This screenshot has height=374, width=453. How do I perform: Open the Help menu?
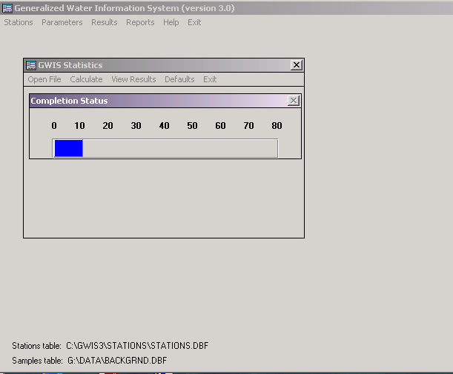point(171,22)
